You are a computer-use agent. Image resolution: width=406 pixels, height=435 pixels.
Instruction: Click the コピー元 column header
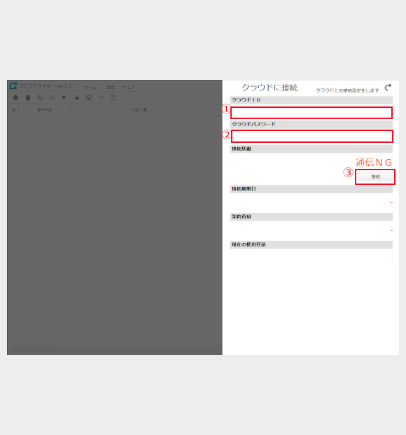(139, 110)
